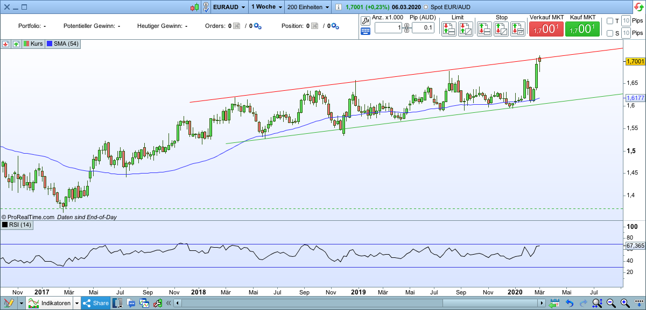The image size is (646, 310).
Task: Open the order settings wrench icon
Action: (x=365, y=20)
